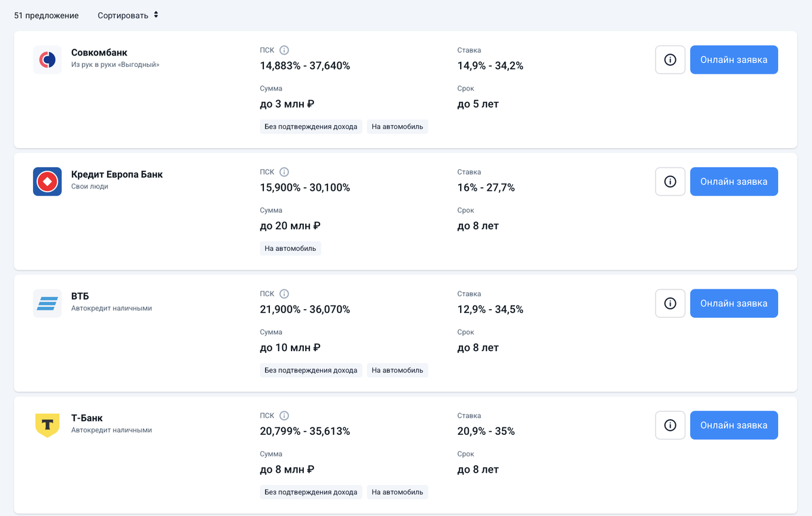Click Онлайн заявка for Совкомбанк
The height and width of the screenshot is (516, 812).
tap(734, 60)
